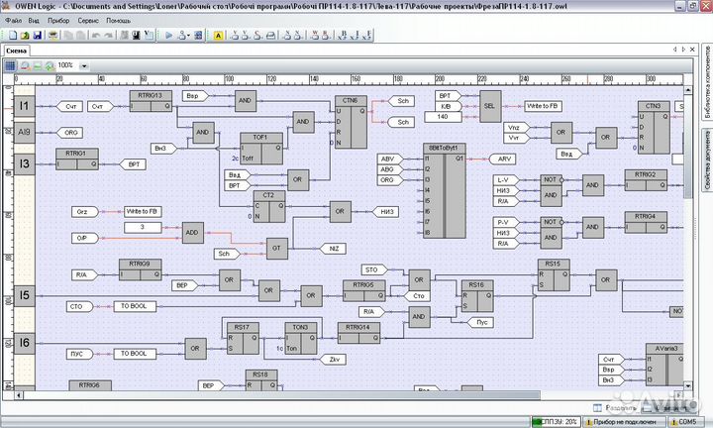This screenshot has height=428, width=713.
Task: Select the Схема tab
Action: click(16, 50)
